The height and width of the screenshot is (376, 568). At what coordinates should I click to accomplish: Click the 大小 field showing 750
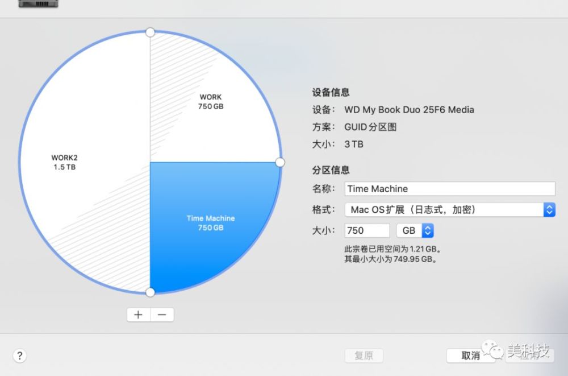(367, 230)
